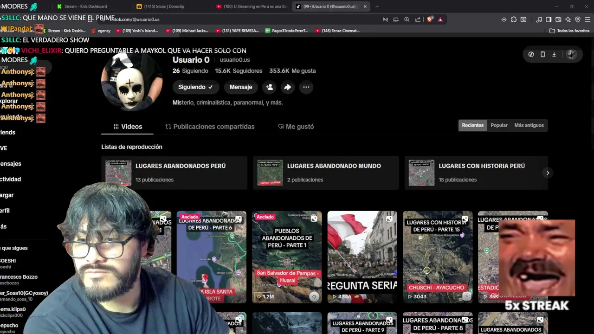Switch to the Inbox | Donoclip tab
Viewport: 594px width, 334px height.
(x=165, y=6)
